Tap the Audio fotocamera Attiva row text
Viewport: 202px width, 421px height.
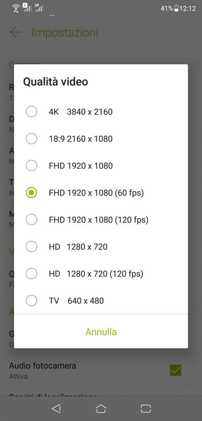tap(43, 370)
